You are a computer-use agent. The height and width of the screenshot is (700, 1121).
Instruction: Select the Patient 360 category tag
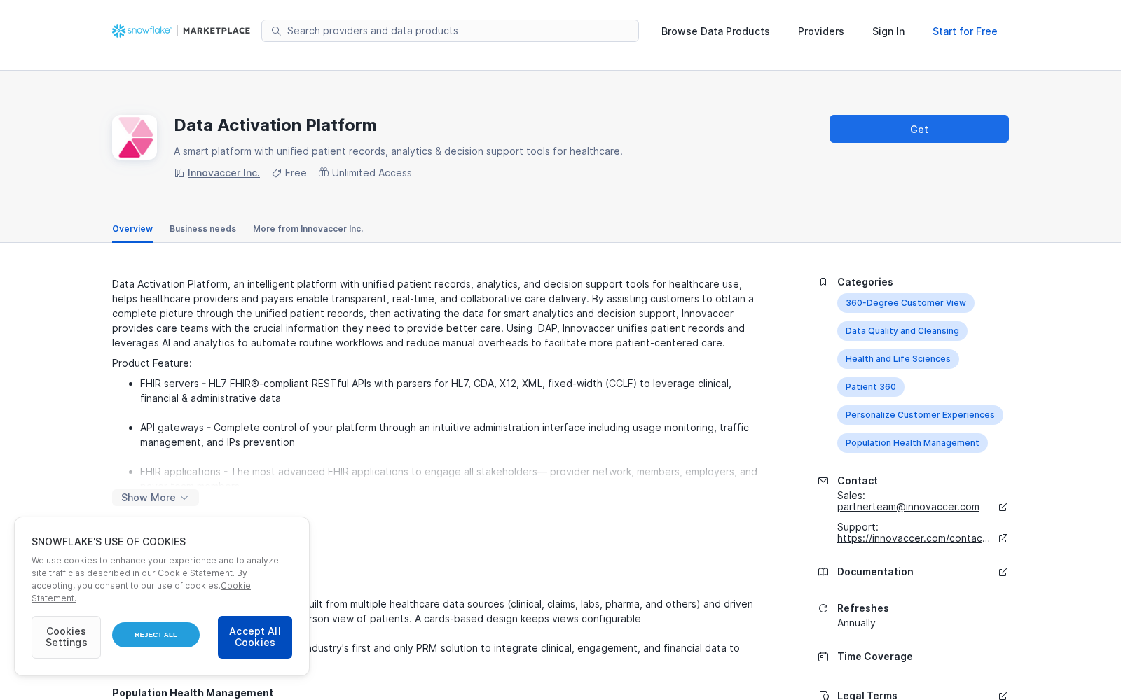(871, 387)
